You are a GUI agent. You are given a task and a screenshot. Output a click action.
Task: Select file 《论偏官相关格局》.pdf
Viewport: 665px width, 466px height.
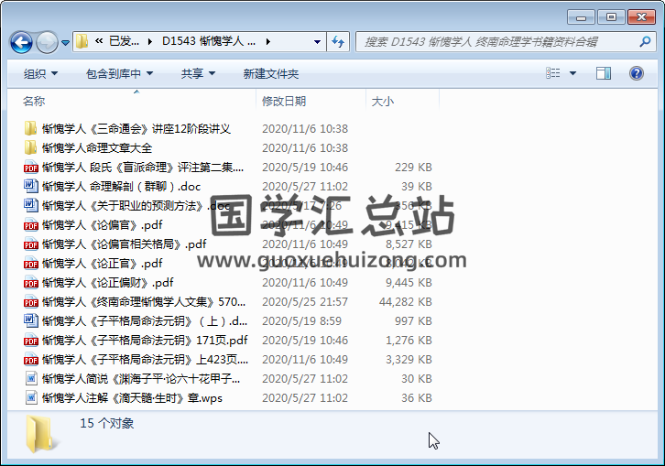(124, 244)
